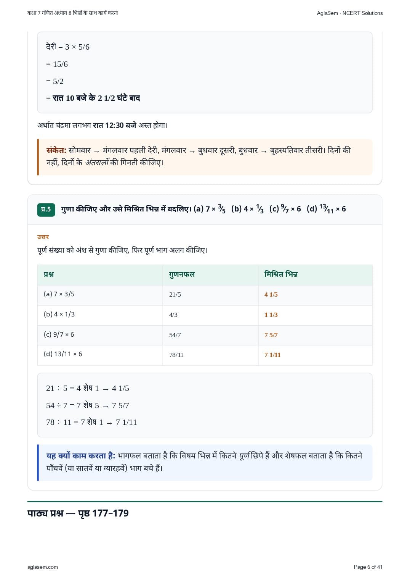Screen dimensions: 410x581
Task: Click the यह क्यों काम करता है note heading
Action: [x=81, y=455]
